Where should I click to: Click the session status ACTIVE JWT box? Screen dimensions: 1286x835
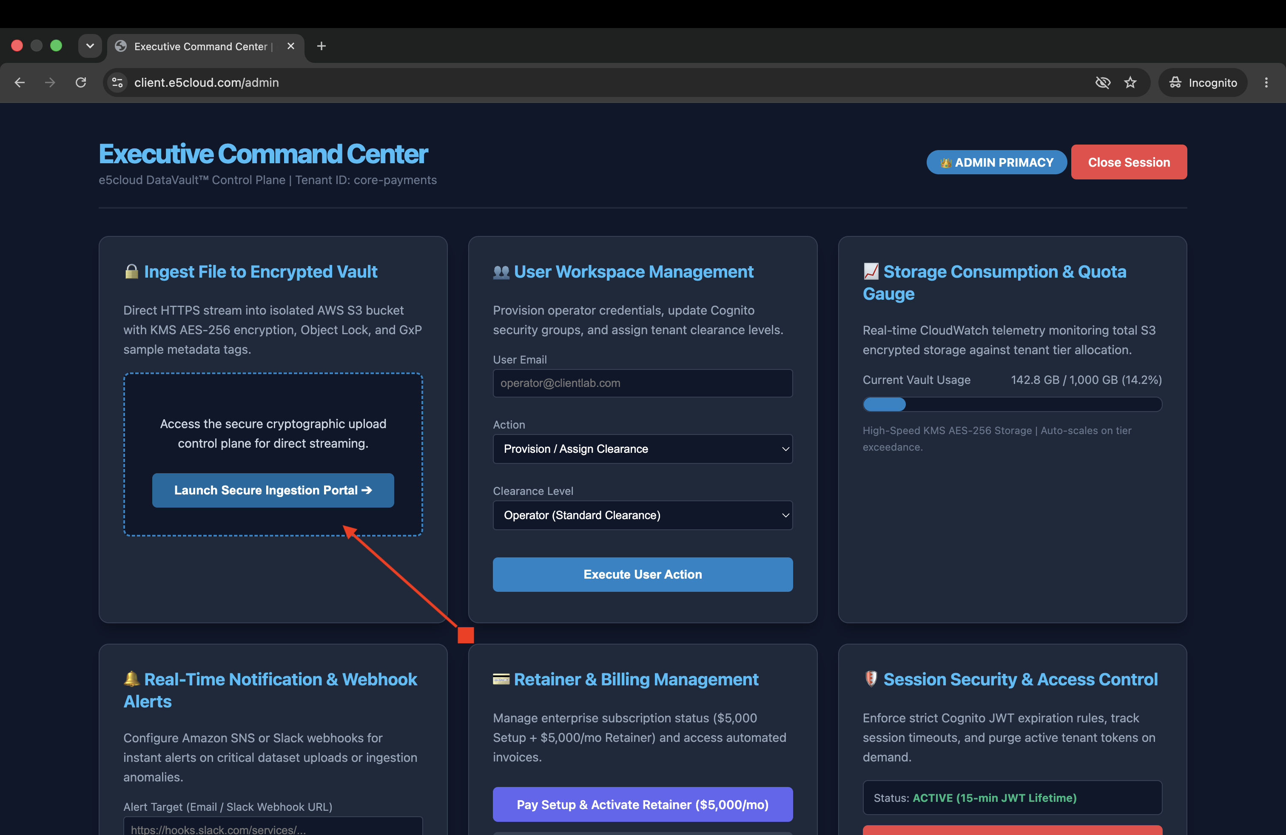tap(1012, 797)
